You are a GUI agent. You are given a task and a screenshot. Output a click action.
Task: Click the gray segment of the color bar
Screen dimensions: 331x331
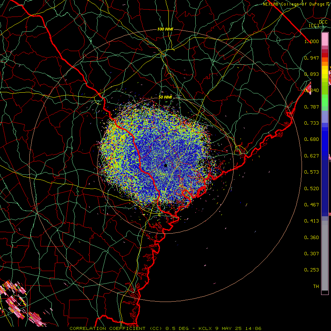[x=325, y=256]
